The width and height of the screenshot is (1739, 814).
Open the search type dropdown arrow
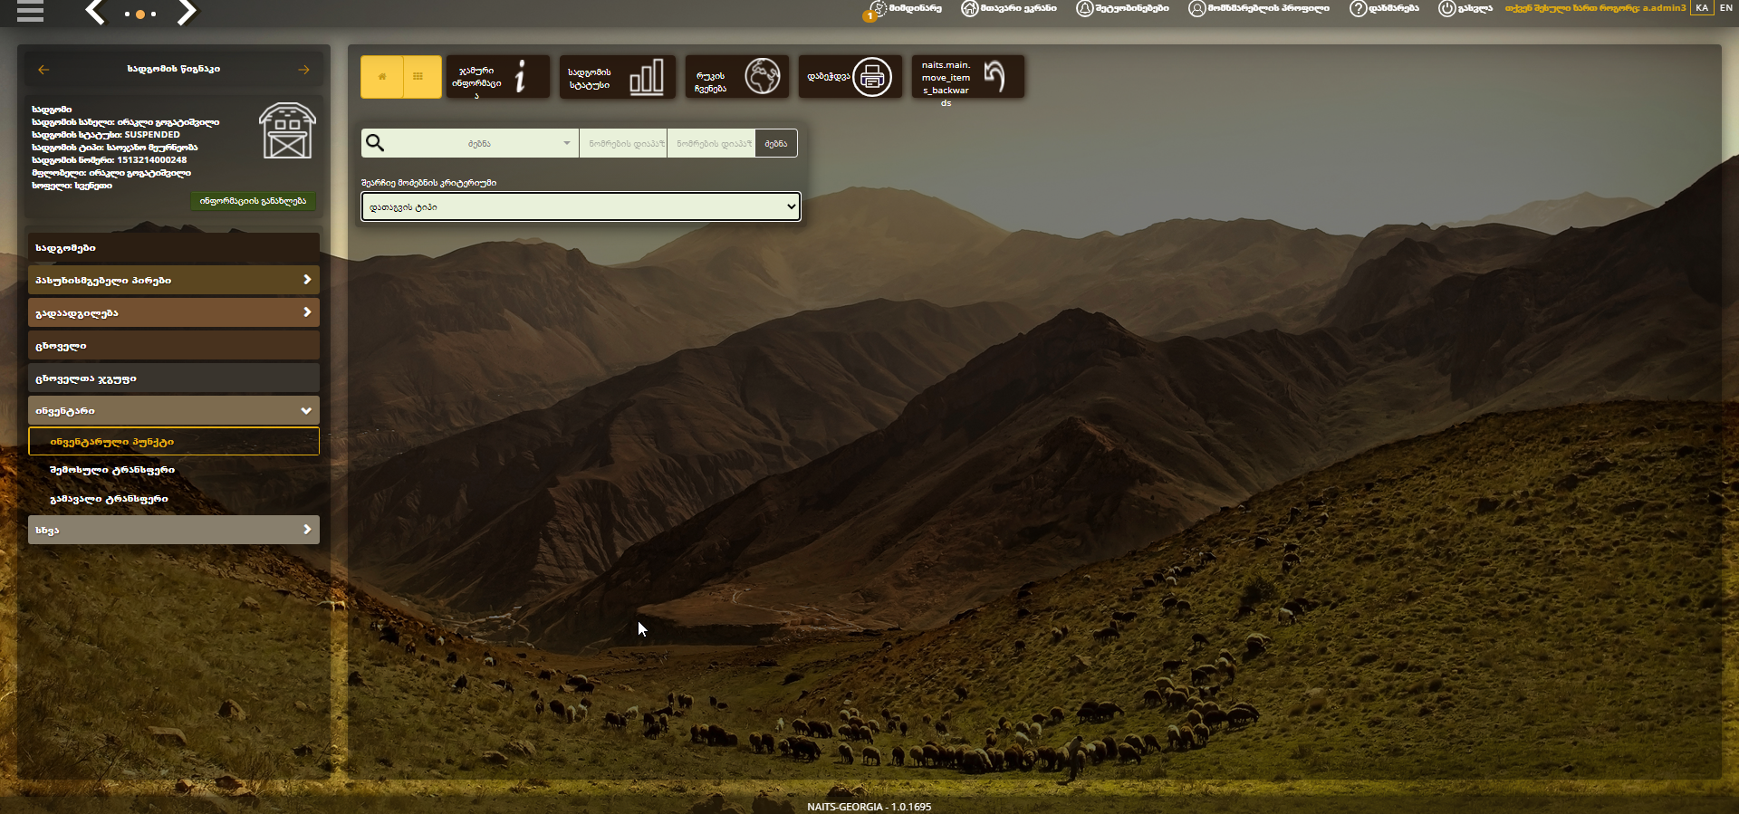[x=567, y=143]
